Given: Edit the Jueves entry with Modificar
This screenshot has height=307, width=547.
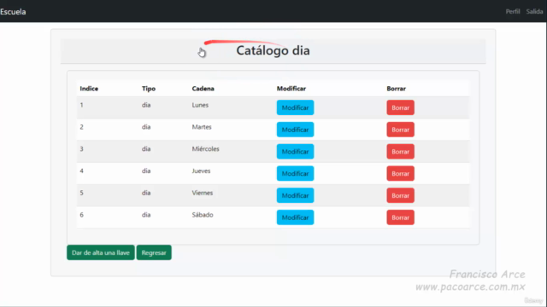Looking at the screenshot, I should tap(295, 173).
